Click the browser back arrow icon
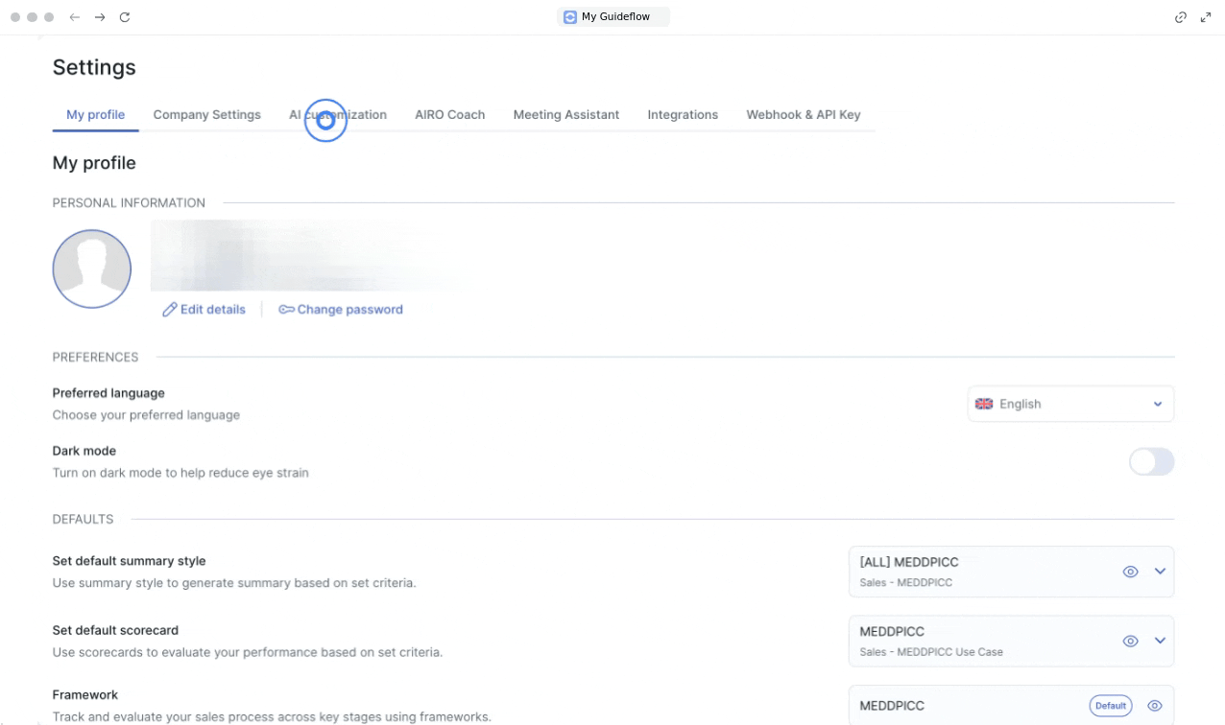1225x725 pixels. (x=75, y=17)
